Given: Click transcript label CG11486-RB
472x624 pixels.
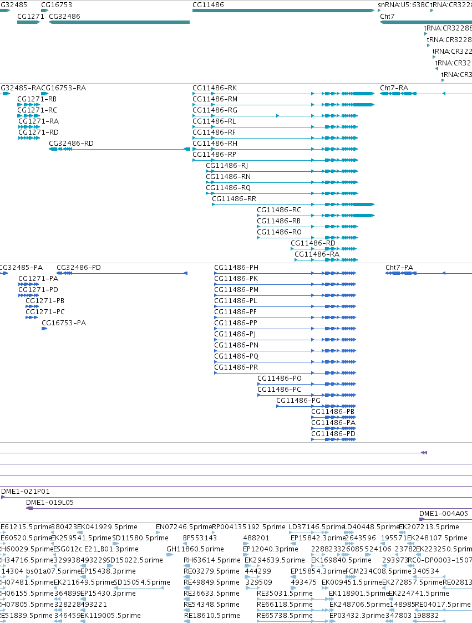Looking at the screenshot, I should (x=279, y=222).
